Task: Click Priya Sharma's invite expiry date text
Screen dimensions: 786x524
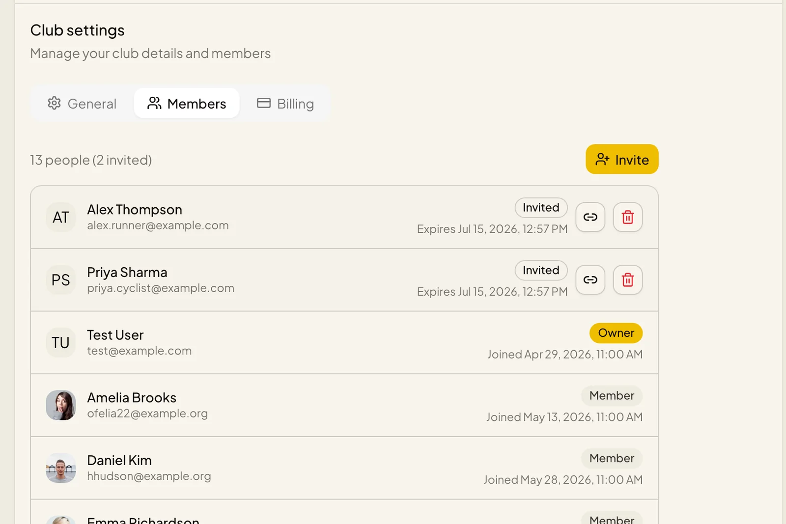Action: point(492,292)
